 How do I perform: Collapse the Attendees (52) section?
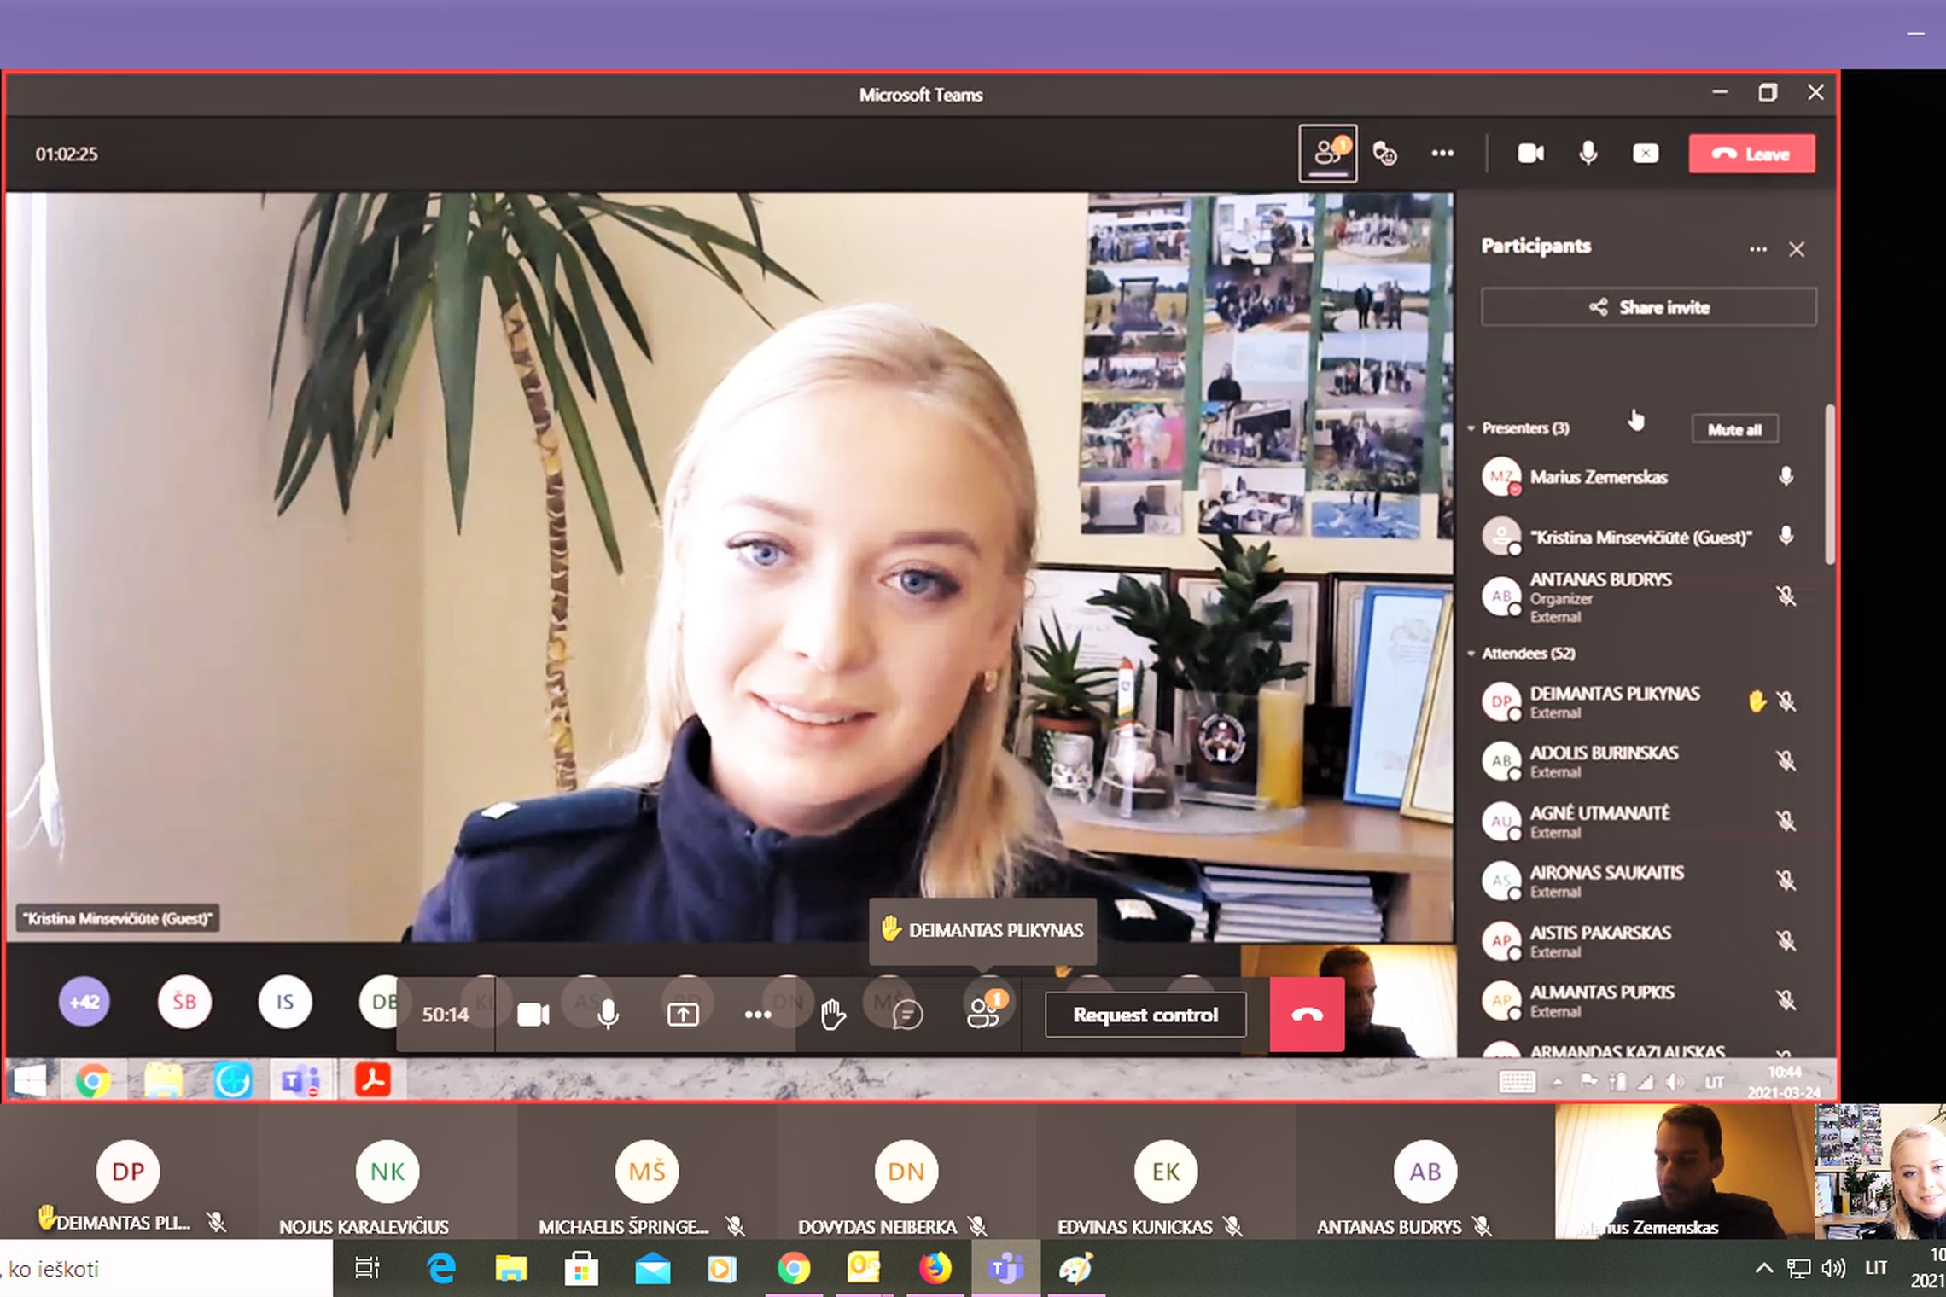1471,654
